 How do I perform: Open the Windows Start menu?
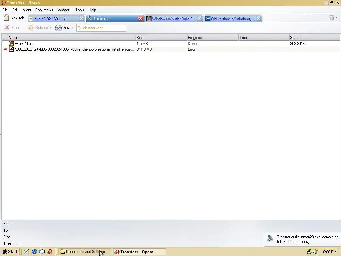(9, 252)
